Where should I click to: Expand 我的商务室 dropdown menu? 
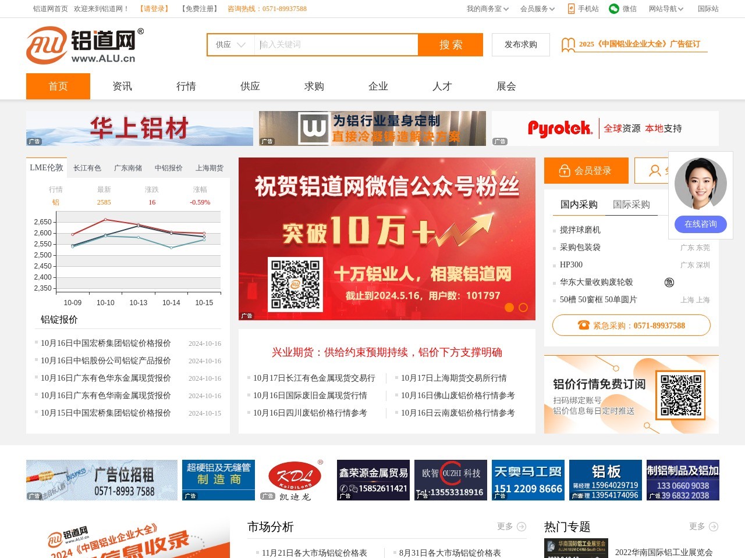(487, 9)
